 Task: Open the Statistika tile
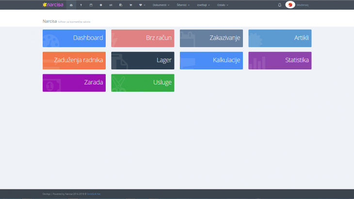(x=280, y=61)
